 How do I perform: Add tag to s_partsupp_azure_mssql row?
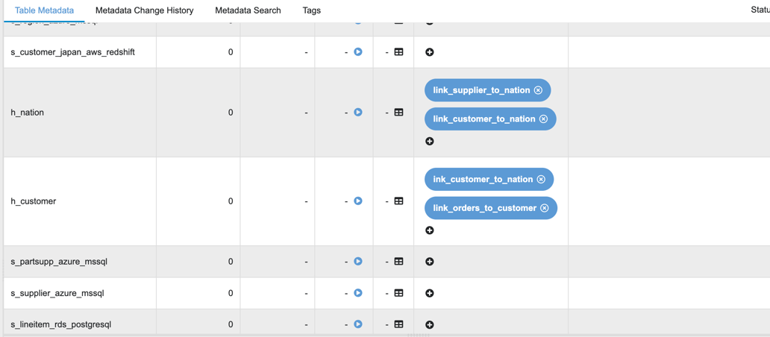430,262
